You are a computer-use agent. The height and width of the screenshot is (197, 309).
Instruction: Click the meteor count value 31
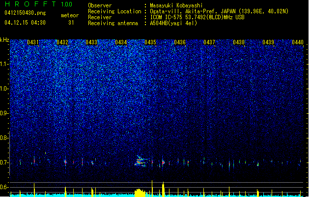tap(71, 23)
